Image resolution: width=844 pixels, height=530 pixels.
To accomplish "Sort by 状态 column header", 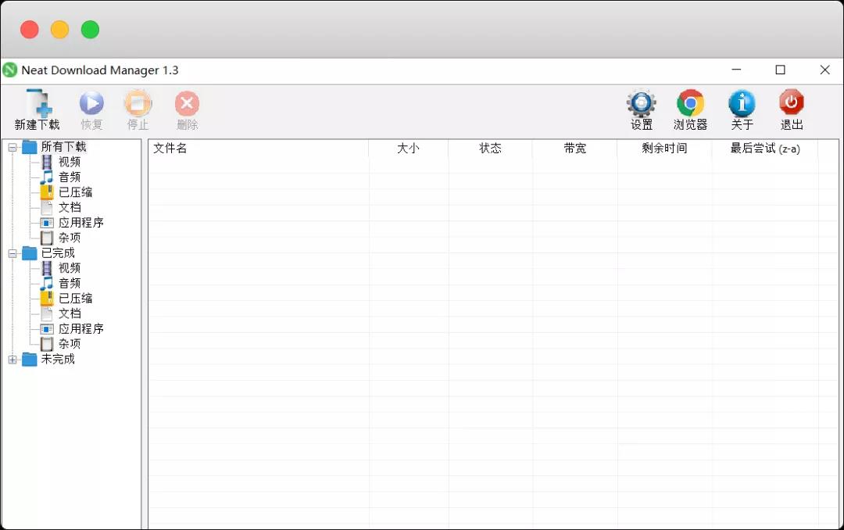I will click(490, 148).
